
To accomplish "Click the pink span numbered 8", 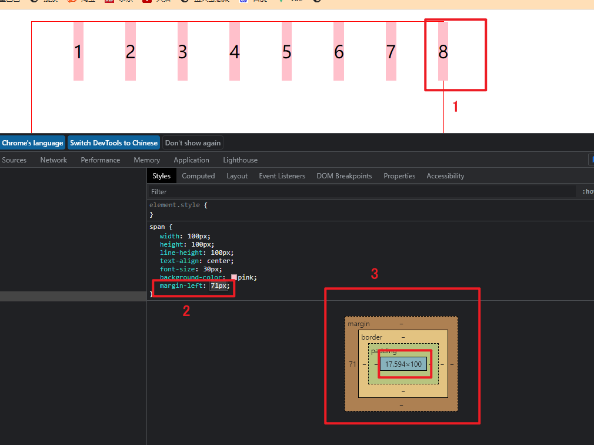I will (443, 51).
